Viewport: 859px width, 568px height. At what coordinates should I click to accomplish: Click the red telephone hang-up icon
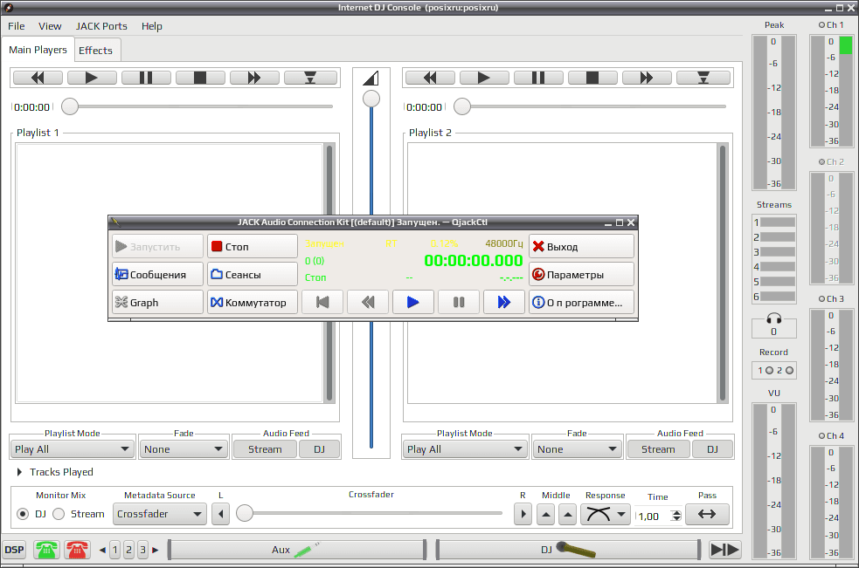click(x=77, y=550)
